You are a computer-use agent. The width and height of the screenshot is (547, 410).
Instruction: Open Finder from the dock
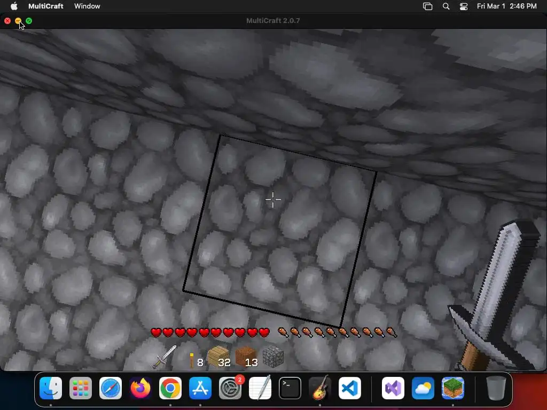(x=51, y=388)
